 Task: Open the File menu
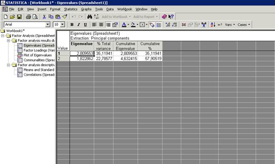[x=11, y=9]
